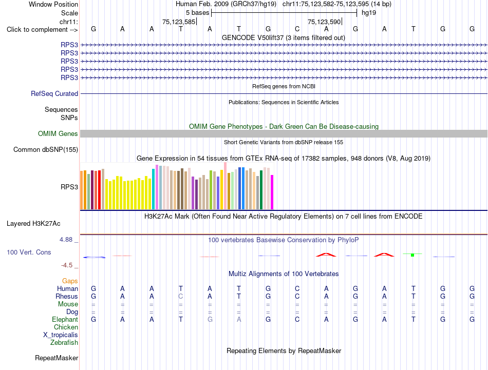Click the Sequences publications track label

(61, 109)
